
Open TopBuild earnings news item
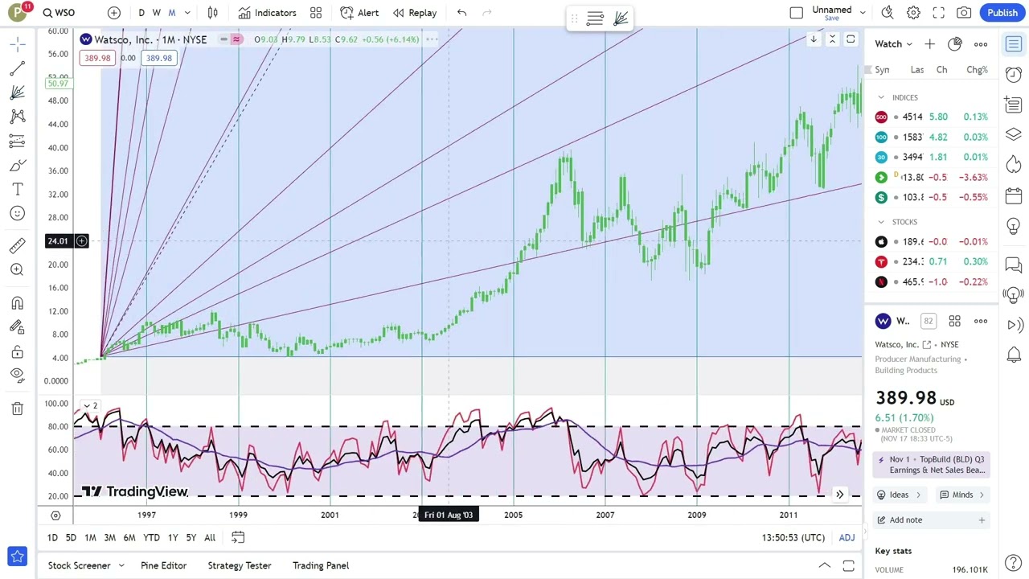tap(932, 465)
